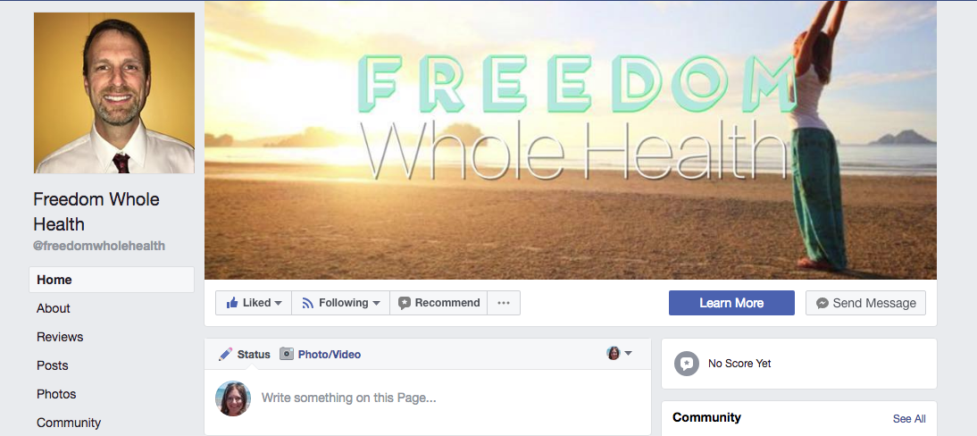Select the Status pencil icon

(226, 355)
